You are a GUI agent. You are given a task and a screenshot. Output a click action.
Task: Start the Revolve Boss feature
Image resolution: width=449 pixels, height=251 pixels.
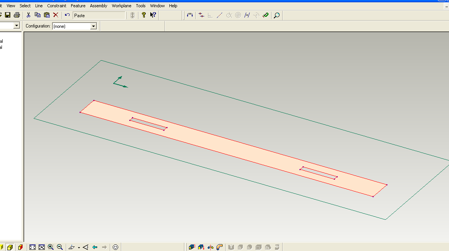[x=210, y=247]
